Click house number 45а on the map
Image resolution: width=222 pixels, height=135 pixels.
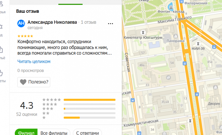[210, 62]
